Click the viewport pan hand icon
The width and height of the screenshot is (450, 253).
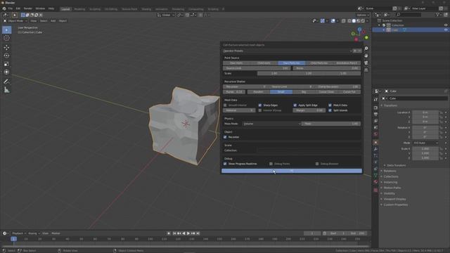pos(366,56)
